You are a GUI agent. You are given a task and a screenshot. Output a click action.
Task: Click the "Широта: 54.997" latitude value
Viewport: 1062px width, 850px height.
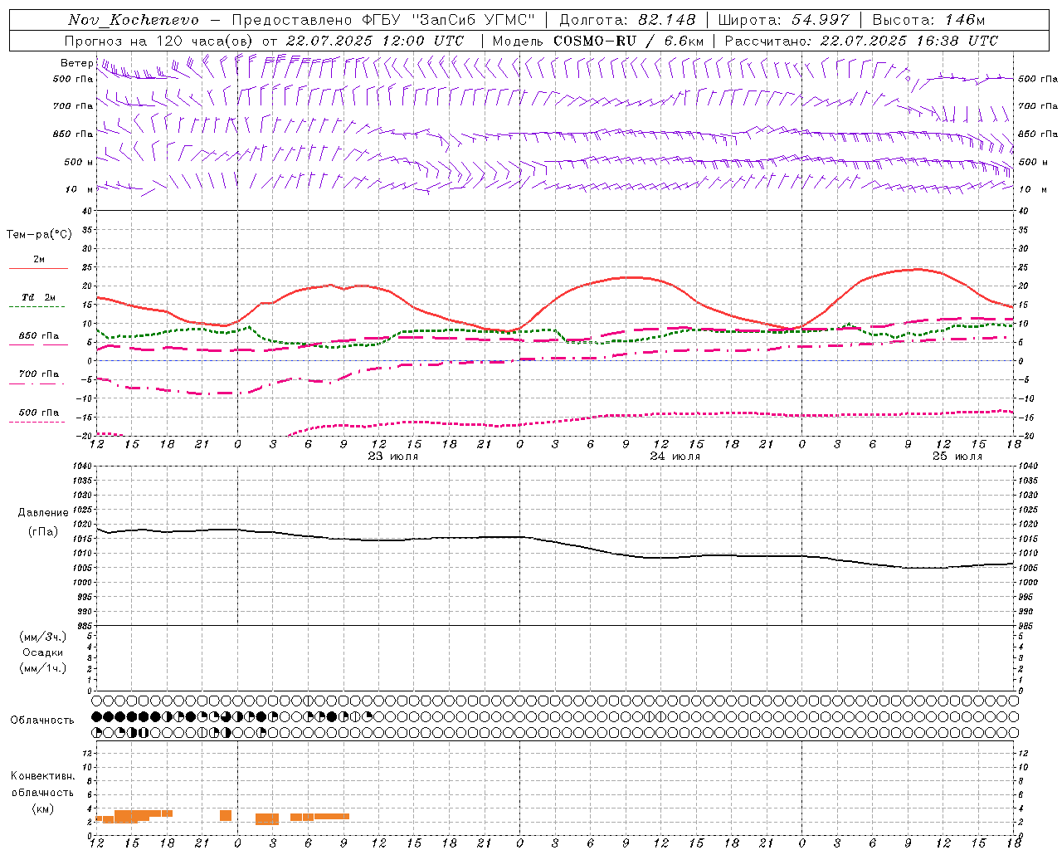click(784, 20)
